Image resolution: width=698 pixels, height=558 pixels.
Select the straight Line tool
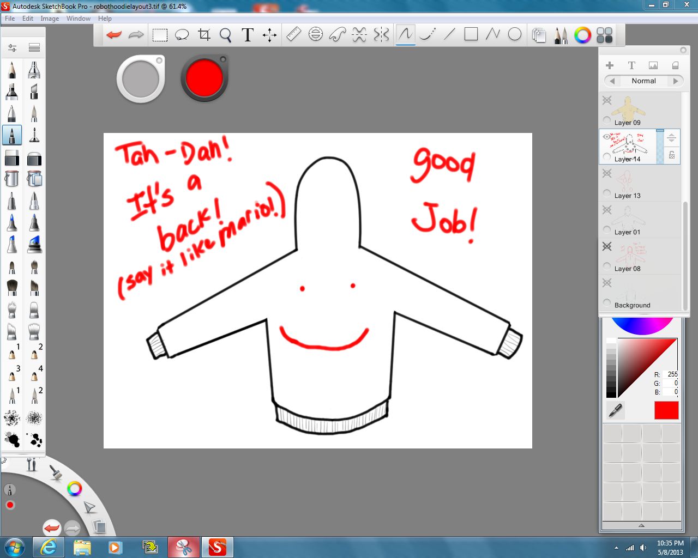tap(449, 34)
